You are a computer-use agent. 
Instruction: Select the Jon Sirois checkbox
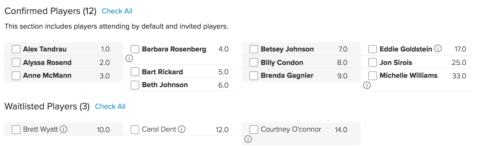pos(373,62)
